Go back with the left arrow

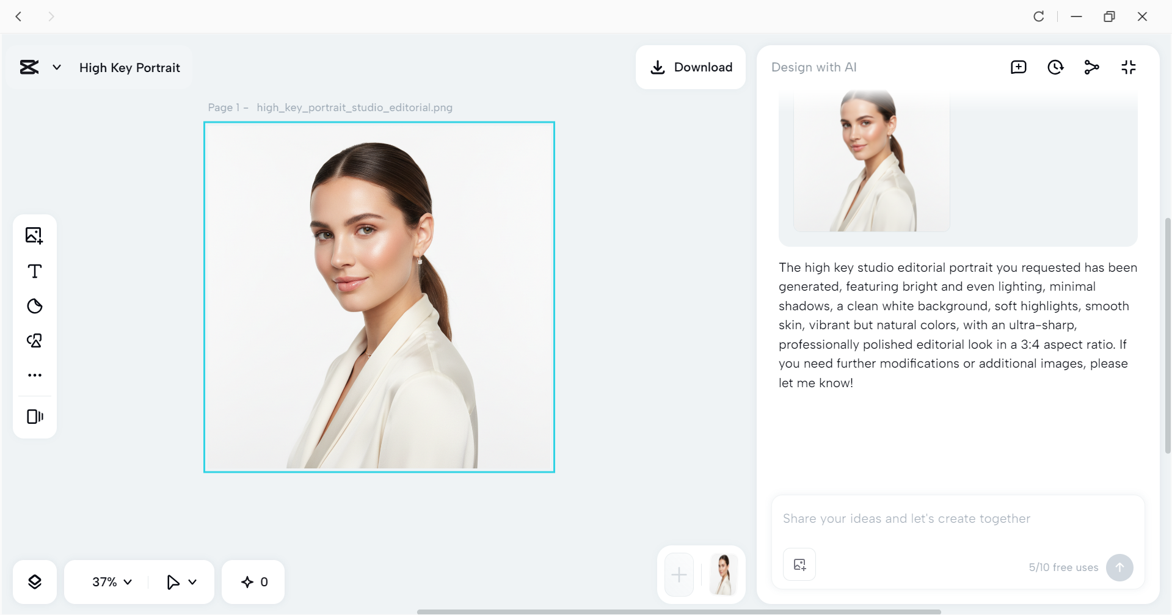point(19,16)
